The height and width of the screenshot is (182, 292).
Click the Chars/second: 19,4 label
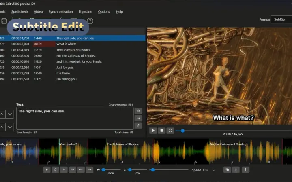(x=121, y=105)
